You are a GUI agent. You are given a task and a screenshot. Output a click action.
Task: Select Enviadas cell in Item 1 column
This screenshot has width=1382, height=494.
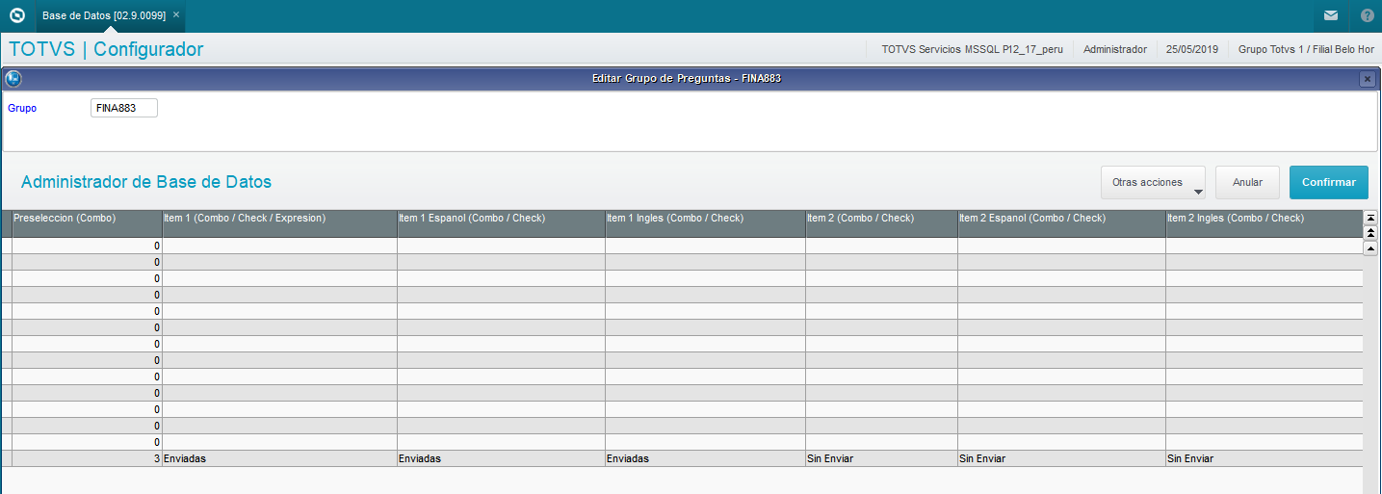click(x=280, y=459)
